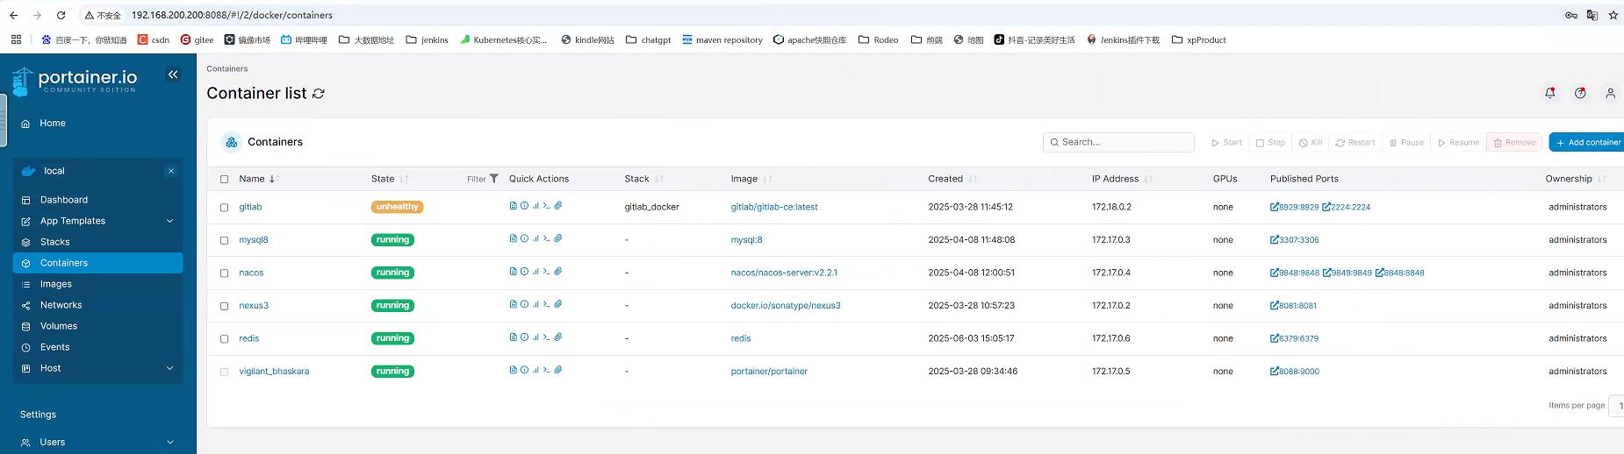Screen dimensions: 1624x454
Task: Open stats icon for mysql8 container
Action: pos(535,238)
